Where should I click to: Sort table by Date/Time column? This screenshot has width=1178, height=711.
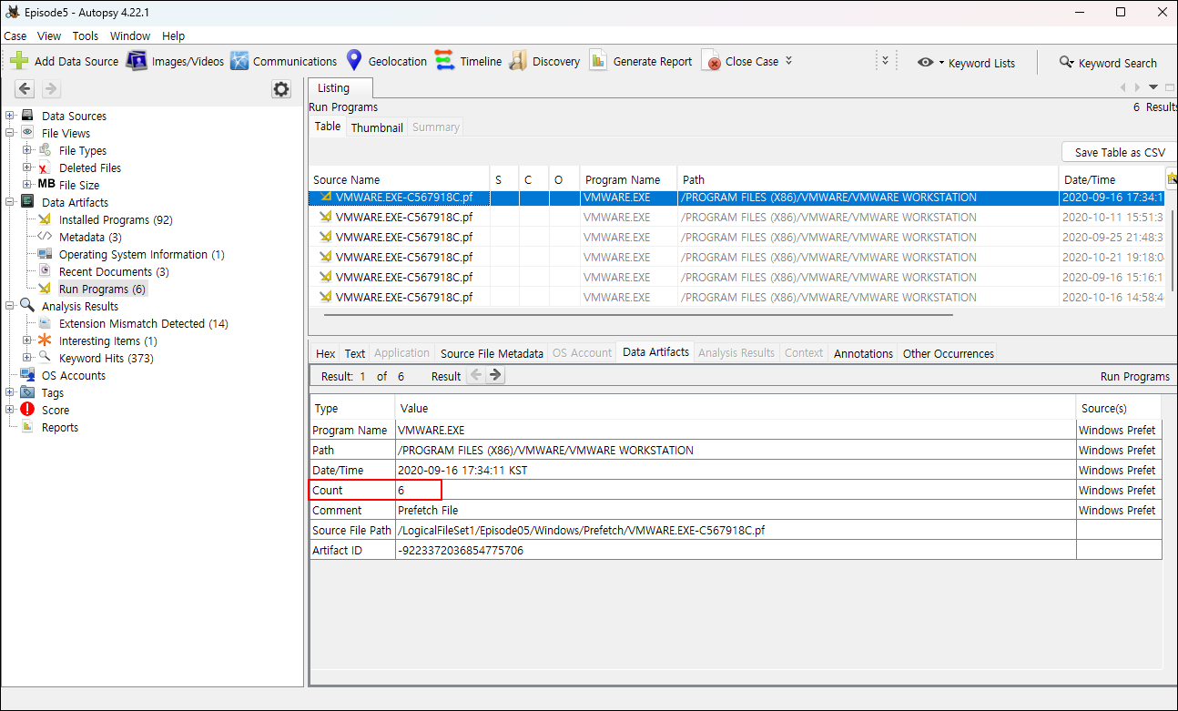tap(1112, 179)
